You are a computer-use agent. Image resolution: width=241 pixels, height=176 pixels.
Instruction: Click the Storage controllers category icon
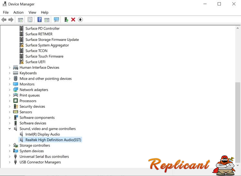tap(15, 145)
